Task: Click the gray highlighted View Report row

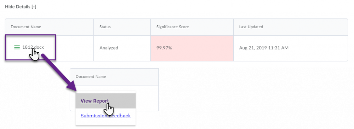Action: click(x=105, y=101)
